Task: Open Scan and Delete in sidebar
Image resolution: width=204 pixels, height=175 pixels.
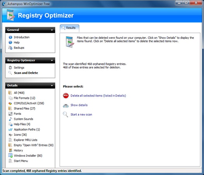Action: click(x=26, y=73)
